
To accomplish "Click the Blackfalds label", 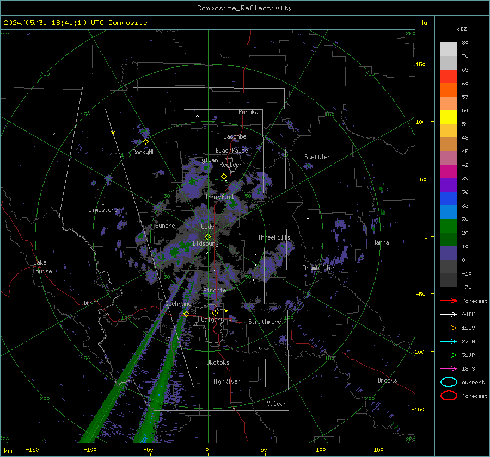I will (231, 151).
